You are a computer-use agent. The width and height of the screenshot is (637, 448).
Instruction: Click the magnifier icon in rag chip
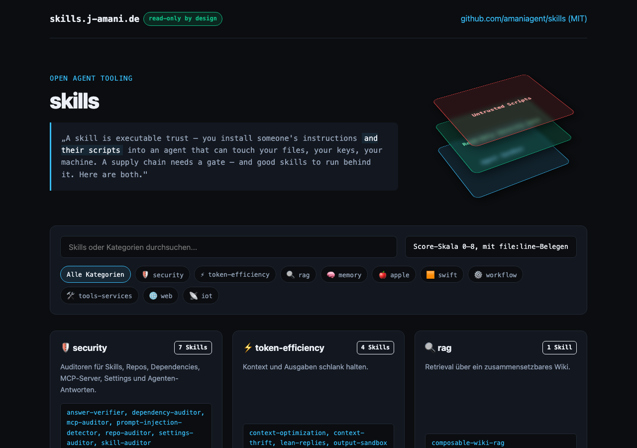coord(291,275)
